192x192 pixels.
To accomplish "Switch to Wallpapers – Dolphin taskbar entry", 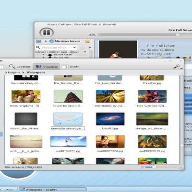I will (53, 190).
